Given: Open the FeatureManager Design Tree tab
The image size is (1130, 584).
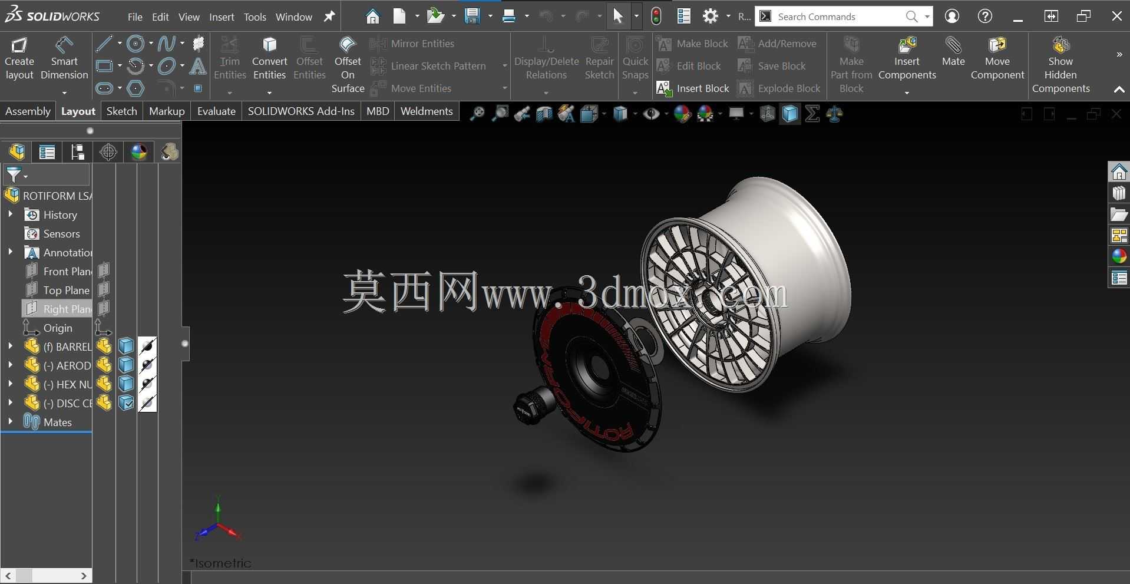Looking at the screenshot, I should point(17,152).
